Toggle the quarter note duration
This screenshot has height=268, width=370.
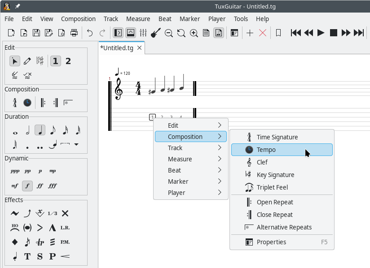pyautogui.click(x=40, y=130)
